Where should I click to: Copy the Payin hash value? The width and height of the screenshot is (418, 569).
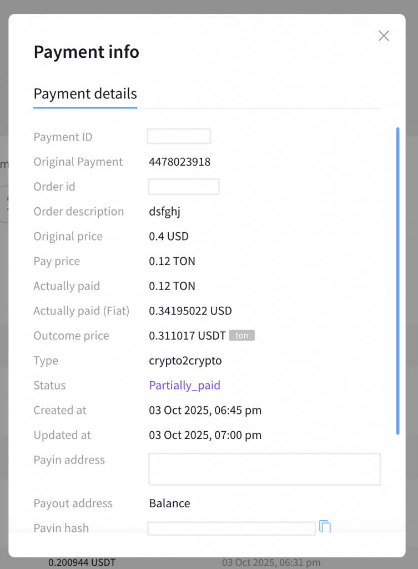(x=325, y=527)
